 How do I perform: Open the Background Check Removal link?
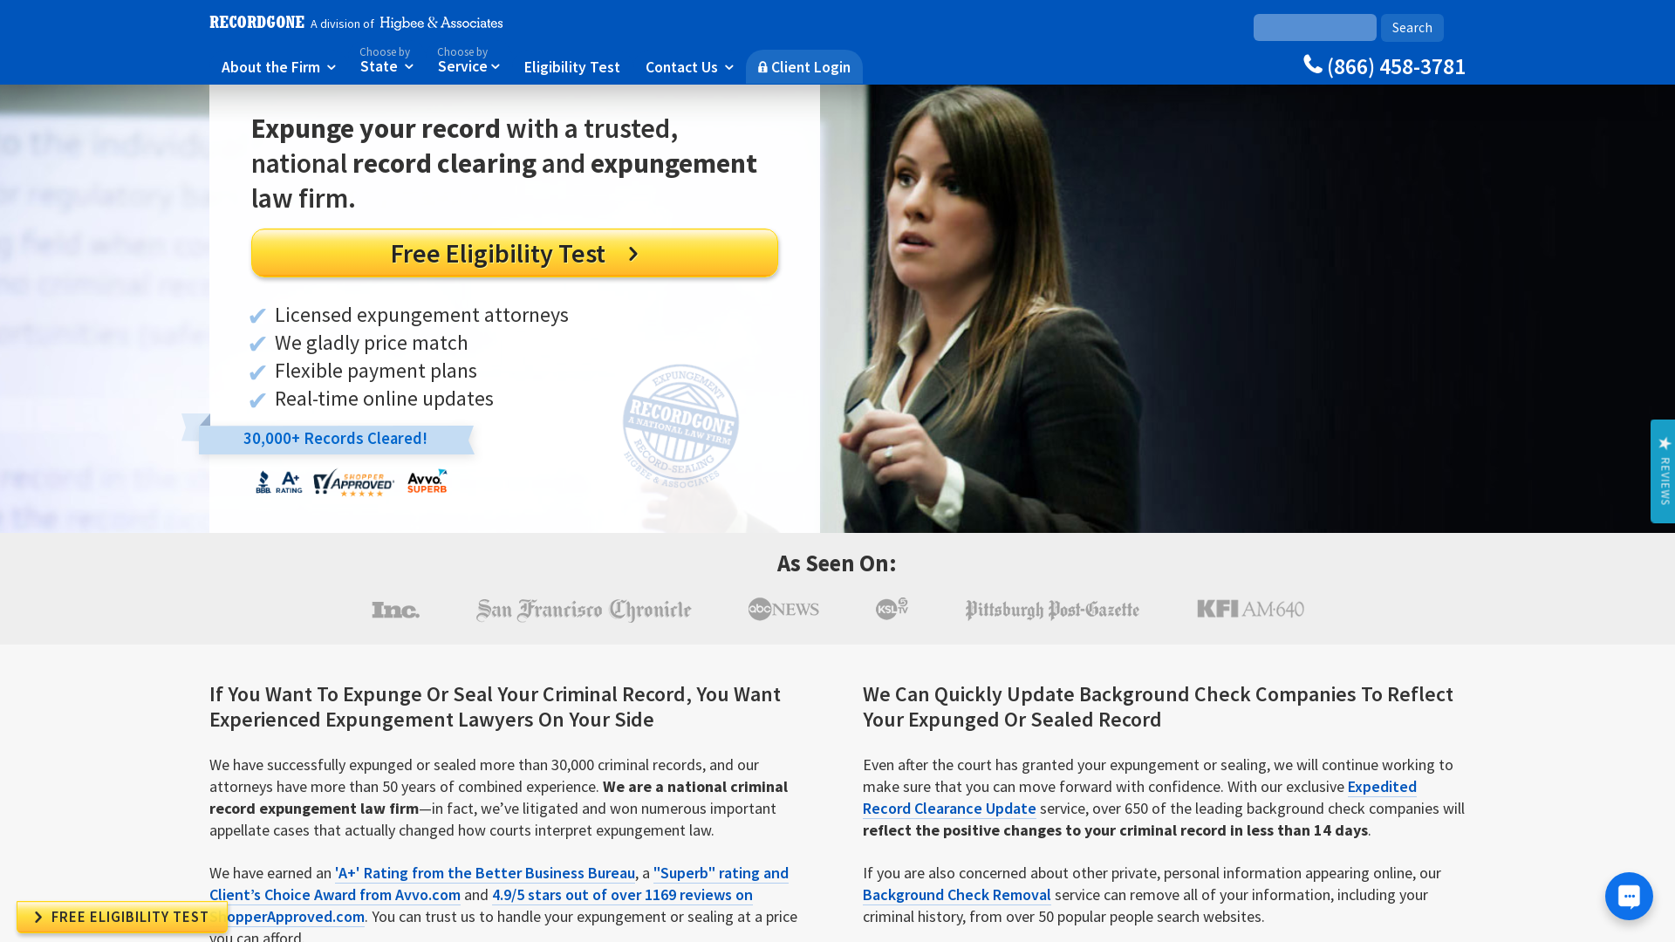coord(956,895)
